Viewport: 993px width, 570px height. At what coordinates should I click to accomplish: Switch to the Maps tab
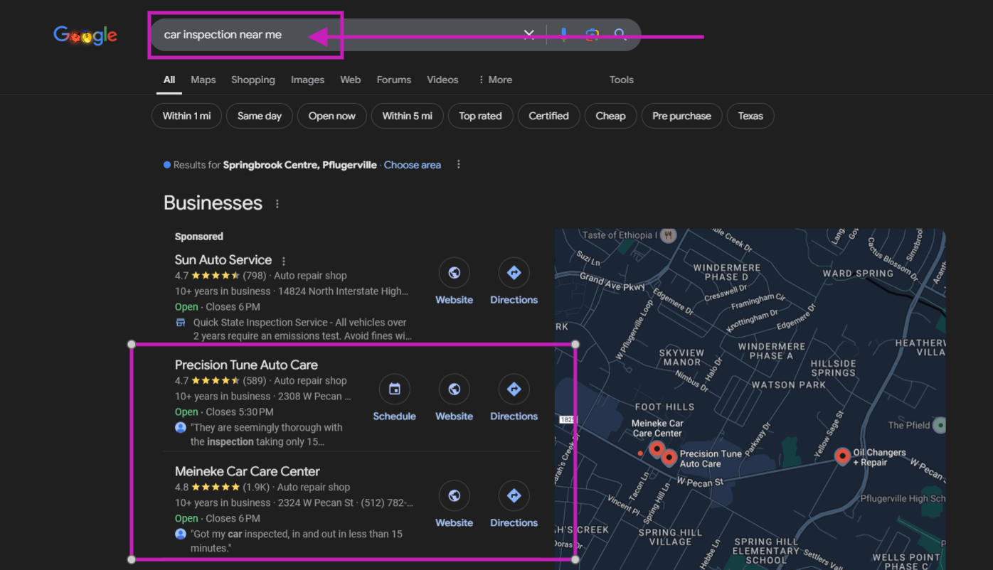click(x=203, y=80)
